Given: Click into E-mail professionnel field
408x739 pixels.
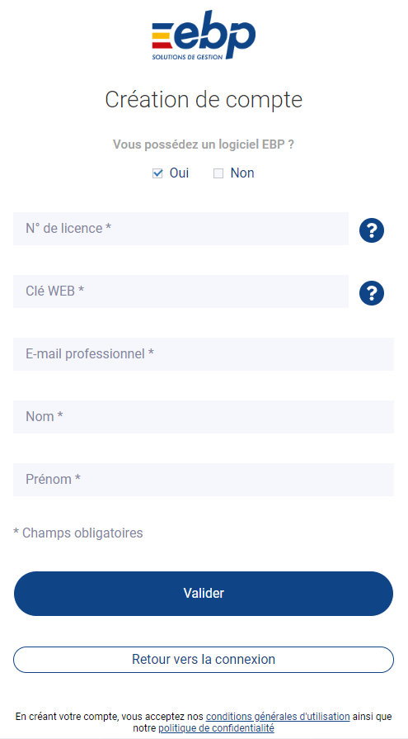Looking at the screenshot, I should tap(204, 354).
